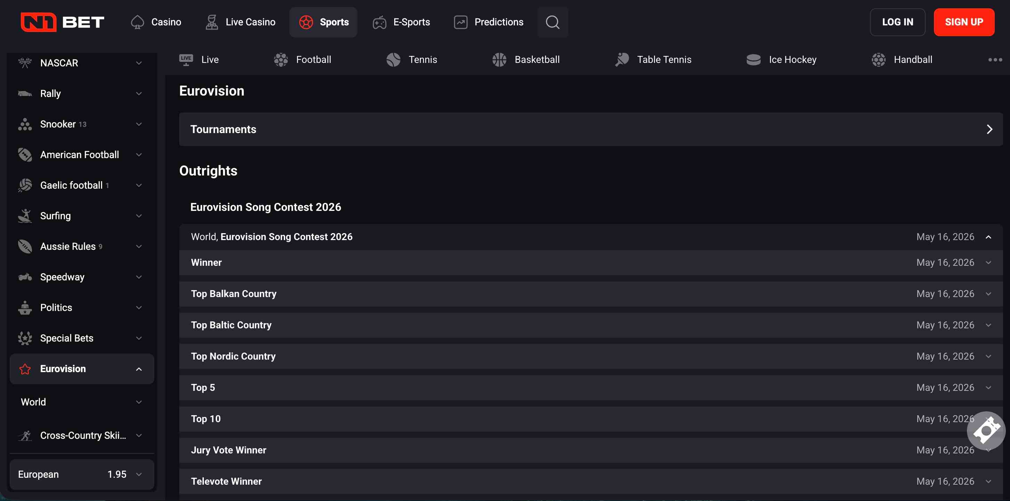Click the Surfing icon
This screenshot has height=501, width=1010.
pyautogui.click(x=25, y=216)
